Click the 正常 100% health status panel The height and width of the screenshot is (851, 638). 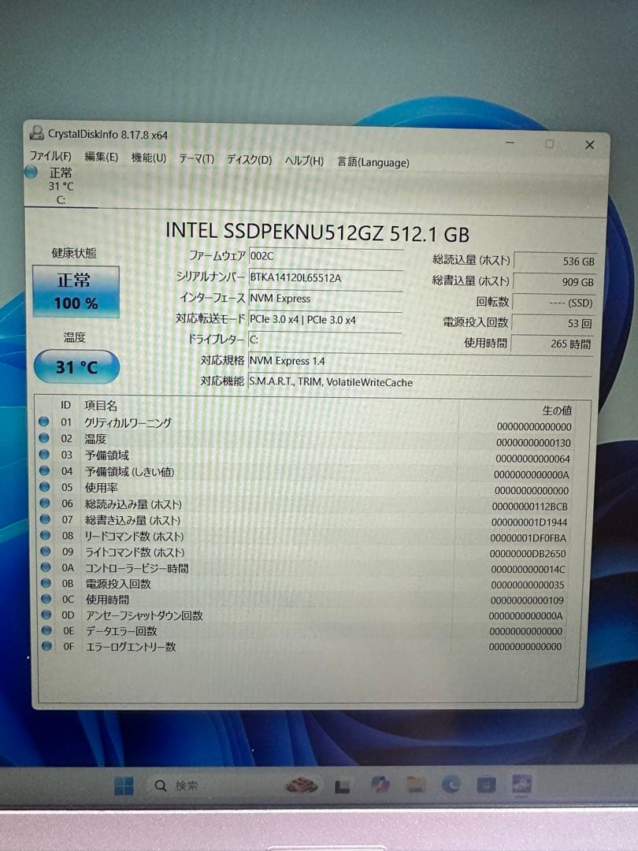pos(76,291)
